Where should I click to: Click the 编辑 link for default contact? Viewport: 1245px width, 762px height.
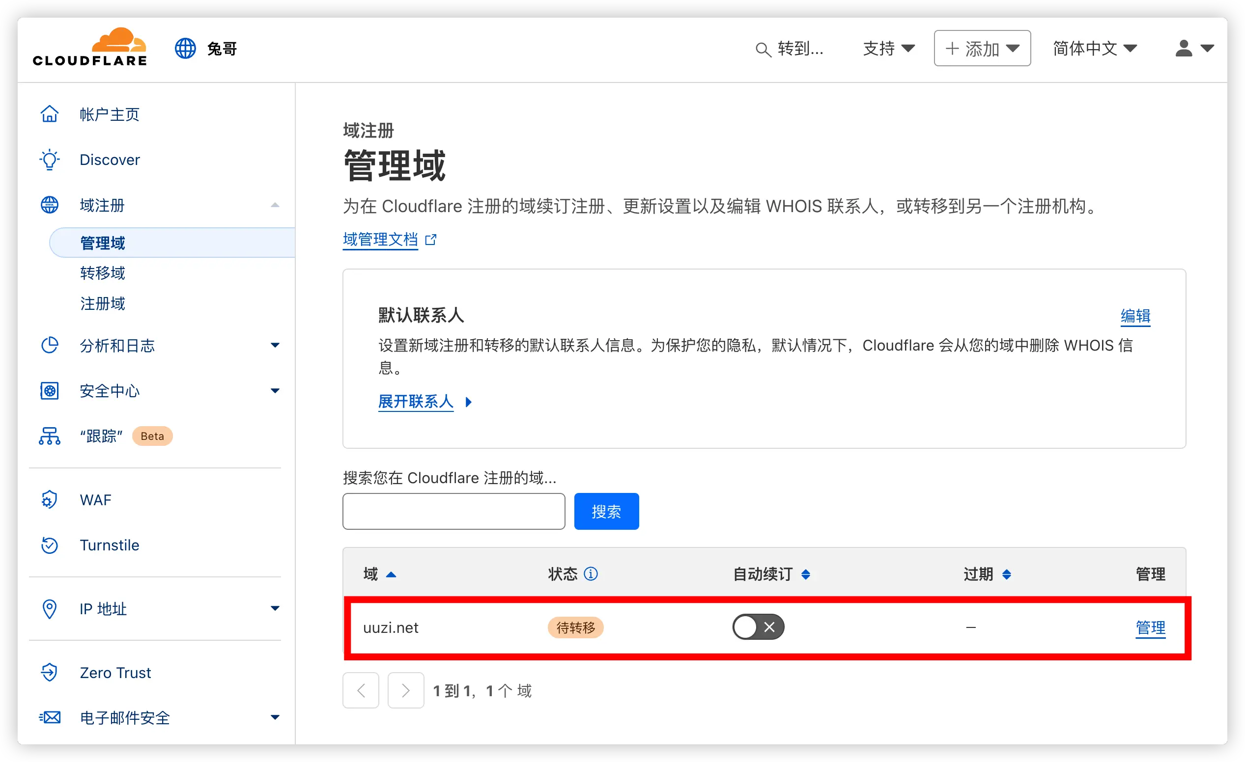(1135, 316)
